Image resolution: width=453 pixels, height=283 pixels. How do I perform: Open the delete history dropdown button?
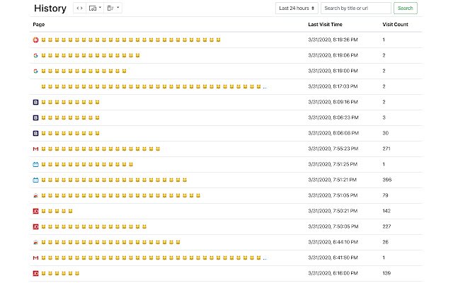pos(113,8)
